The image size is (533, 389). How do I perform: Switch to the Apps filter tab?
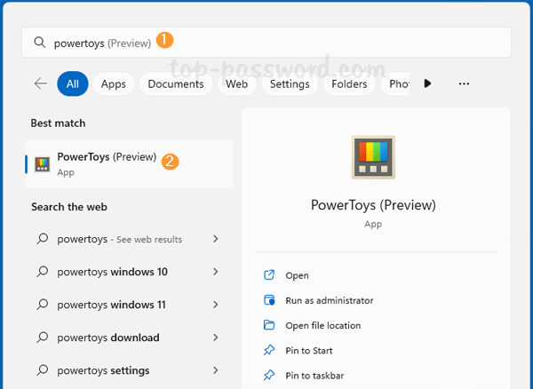click(114, 83)
